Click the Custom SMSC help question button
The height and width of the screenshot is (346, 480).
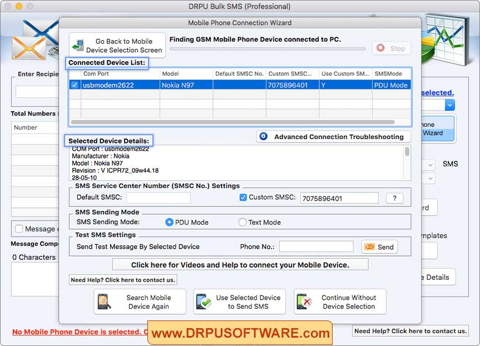point(394,198)
